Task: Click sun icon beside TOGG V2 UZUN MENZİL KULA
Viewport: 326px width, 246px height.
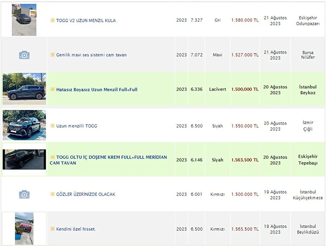Action: (x=52, y=20)
